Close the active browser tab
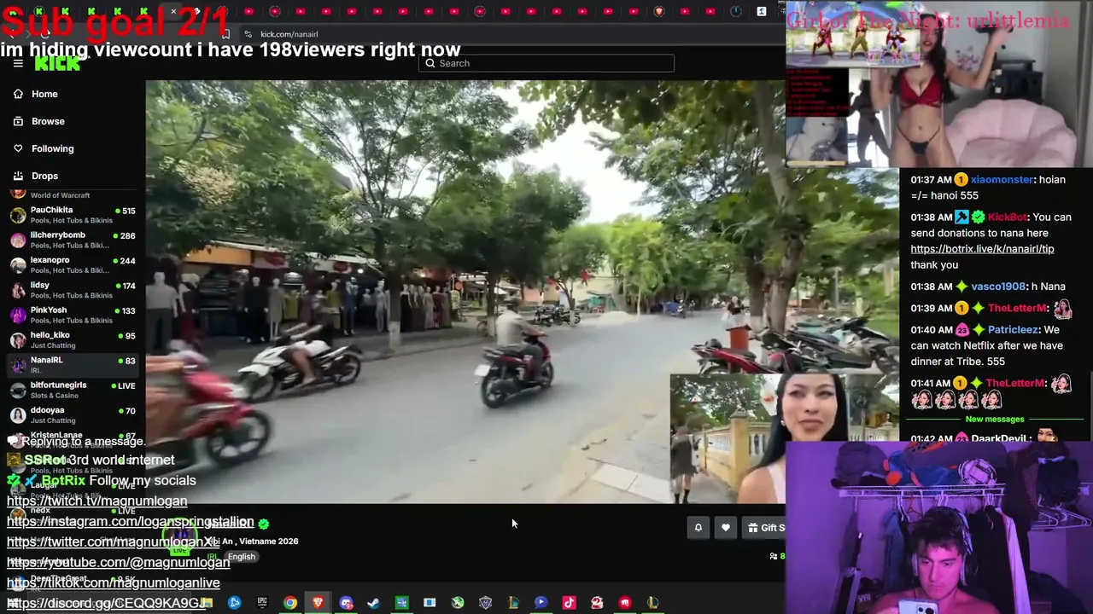Screen dimensions: 1093x614 pos(172,11)
